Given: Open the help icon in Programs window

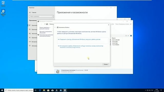Looking at the screenshot, I should pos(131,36).
